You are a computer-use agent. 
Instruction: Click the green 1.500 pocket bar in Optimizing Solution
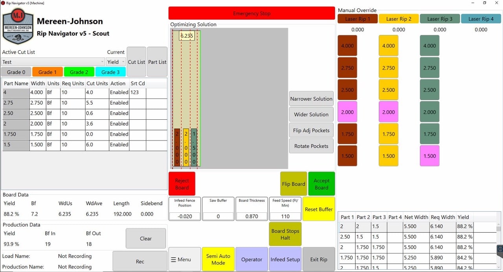point(194,147)
